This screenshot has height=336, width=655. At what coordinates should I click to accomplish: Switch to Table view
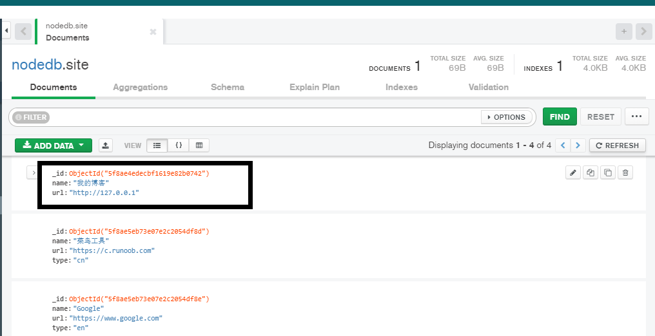coord(199,145)
